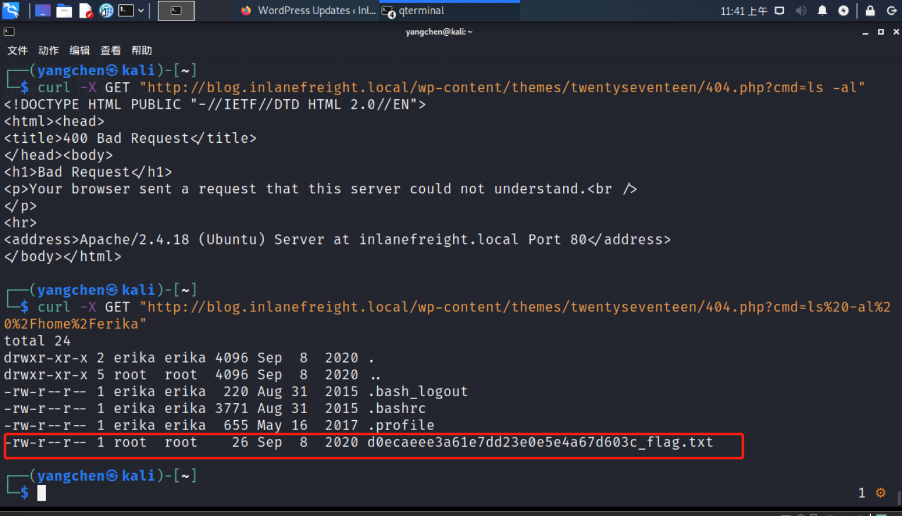Maximize the qterminal window
The width and height of the screenshot is (902, 516).
(881, 32)
